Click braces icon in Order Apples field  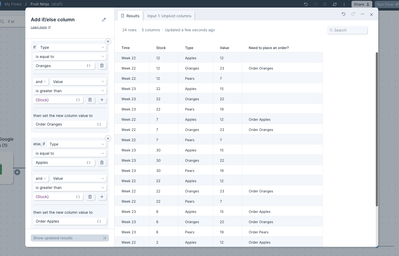coord(99,222)
